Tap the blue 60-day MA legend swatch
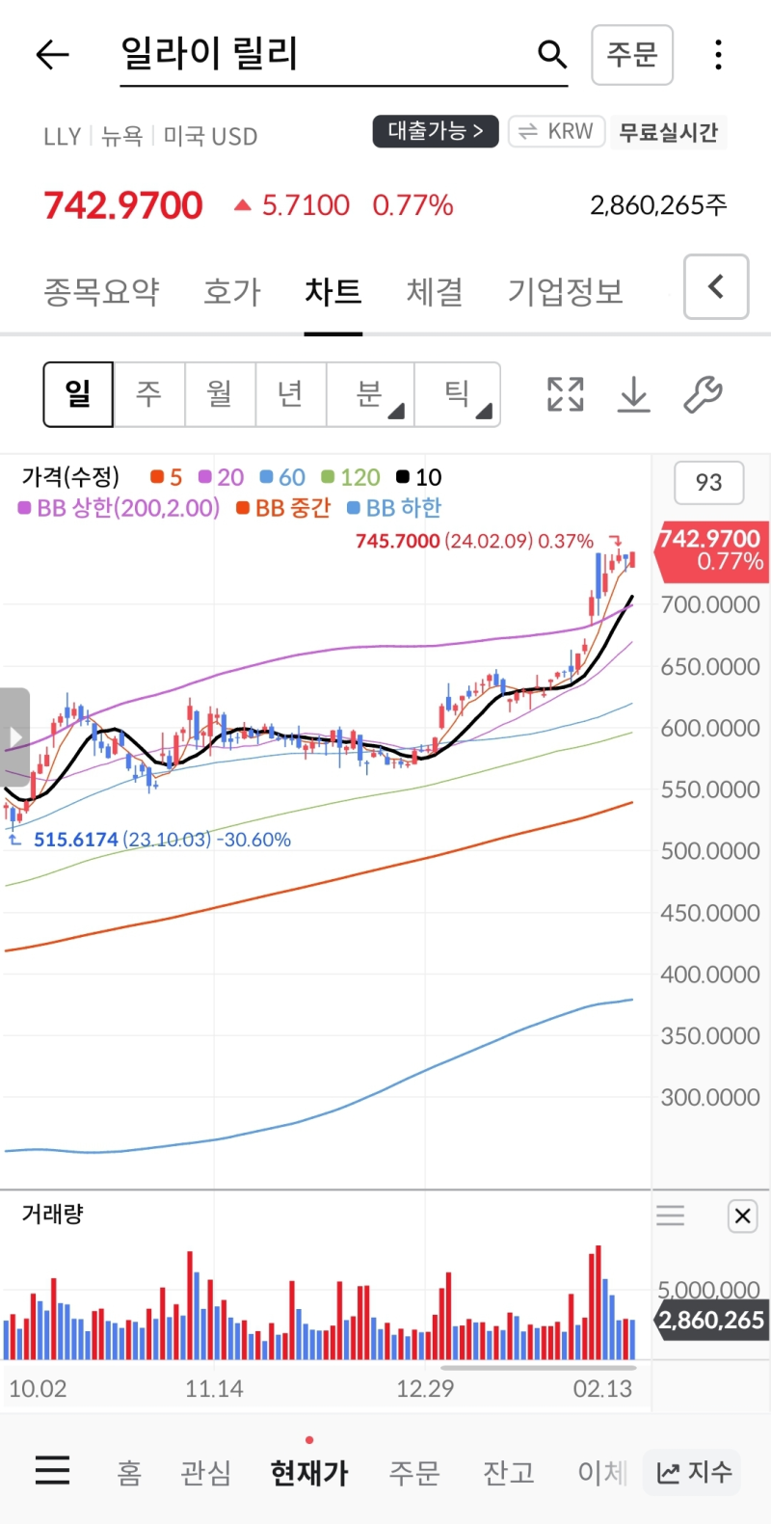Viewport: 771px width, 1524px height. [267, 477]
